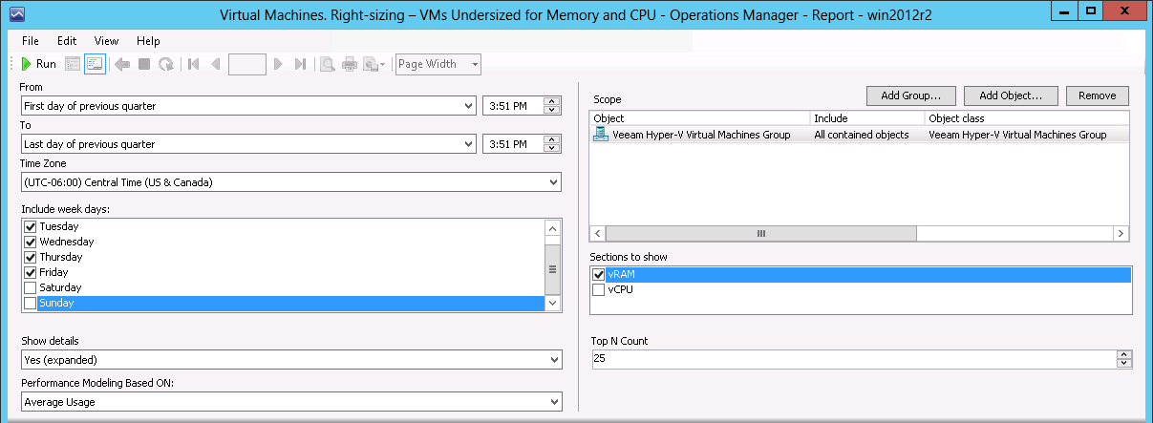Click the refresh report icon
Screen dimensions: 1153x423
(x=166, y=64)
